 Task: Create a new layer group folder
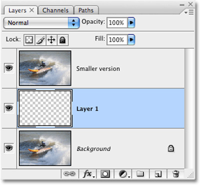[140, 174]
